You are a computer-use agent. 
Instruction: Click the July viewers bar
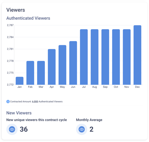point(84,57)
